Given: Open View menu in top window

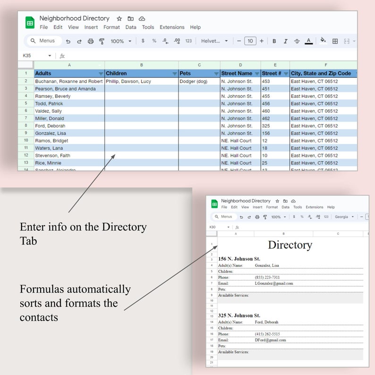Looking at the screenshot, I should [73, 27].
